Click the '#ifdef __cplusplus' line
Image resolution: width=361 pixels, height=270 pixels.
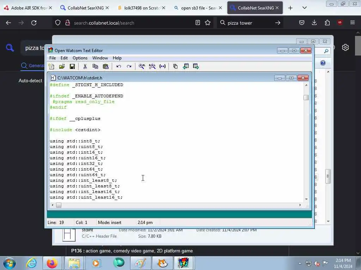tap(75, 119)
